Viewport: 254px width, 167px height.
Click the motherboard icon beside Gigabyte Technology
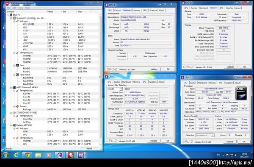[x=14, y=18]
